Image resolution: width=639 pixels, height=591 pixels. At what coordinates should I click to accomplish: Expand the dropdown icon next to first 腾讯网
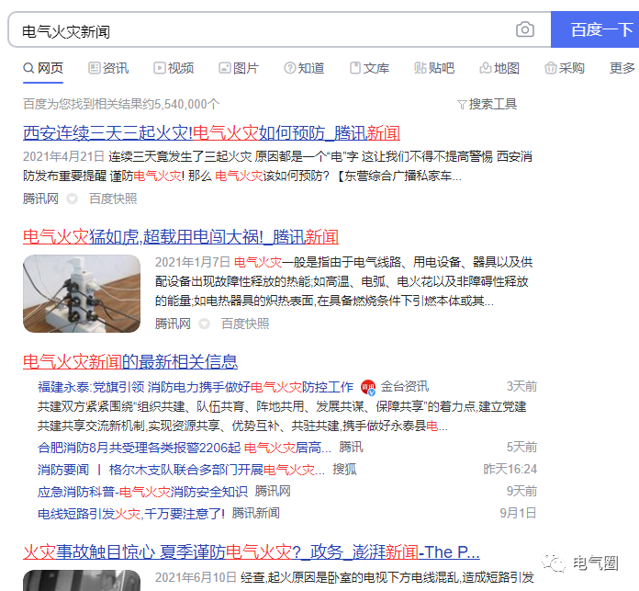coord(73,199)
